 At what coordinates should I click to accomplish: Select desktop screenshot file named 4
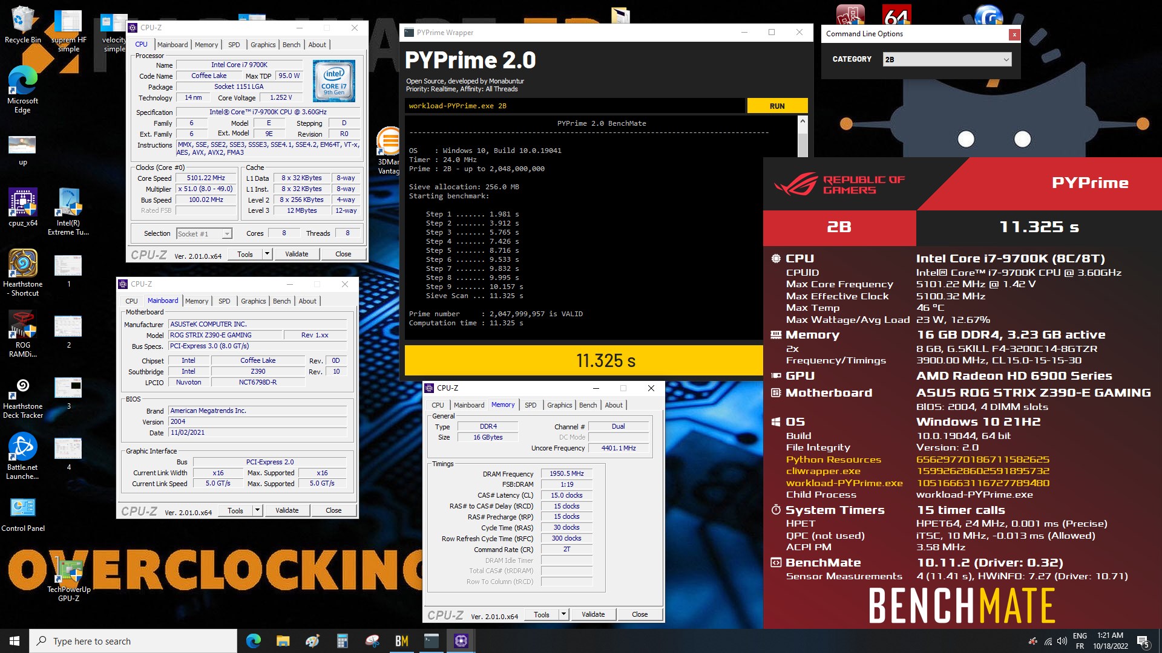[x=68, y=455]
